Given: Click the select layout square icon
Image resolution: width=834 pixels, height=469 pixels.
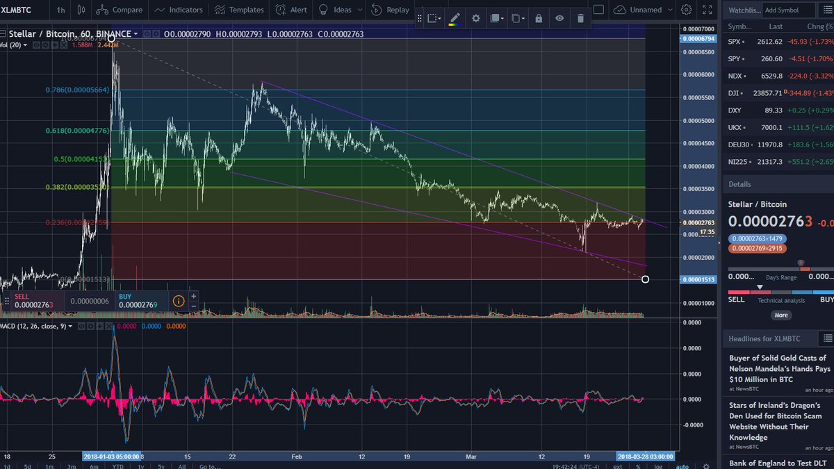Looking at the screenshot, I should [599, 10].
